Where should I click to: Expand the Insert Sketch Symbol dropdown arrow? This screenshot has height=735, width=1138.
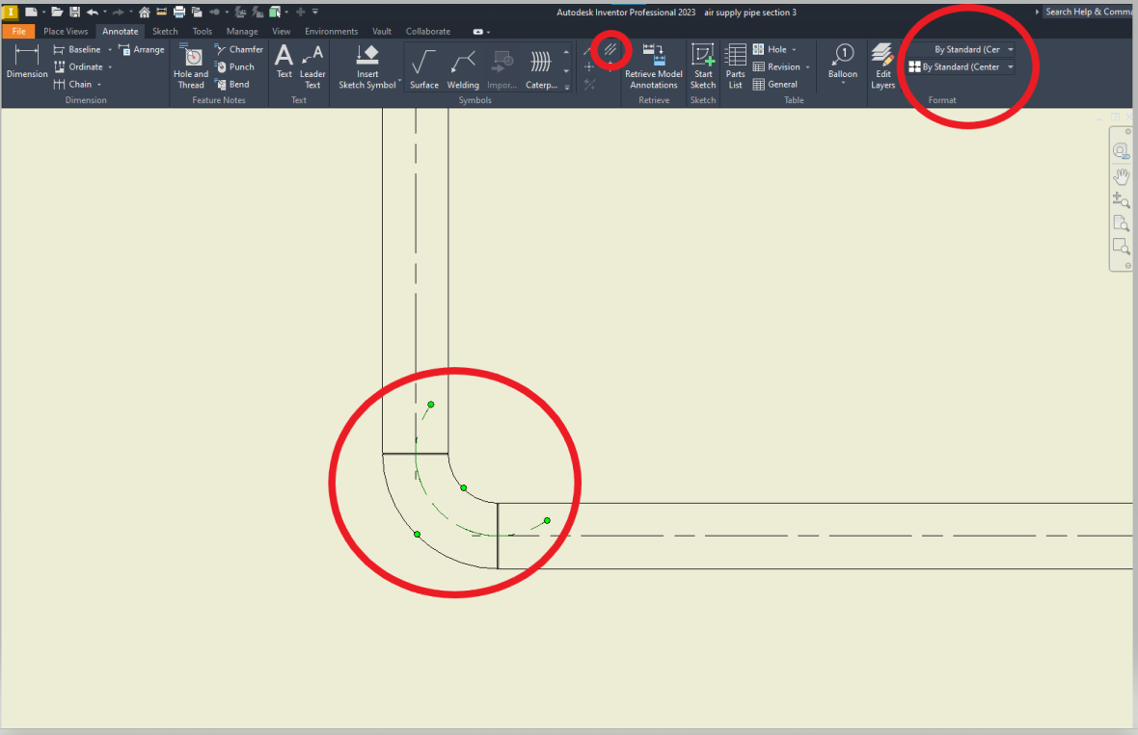click(400, 81)
